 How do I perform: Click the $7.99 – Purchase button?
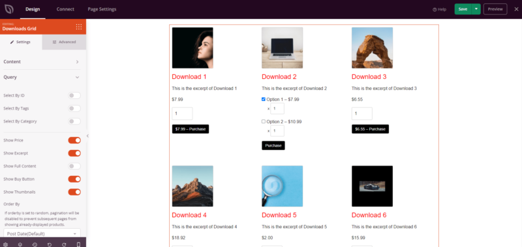coord(191,129)
